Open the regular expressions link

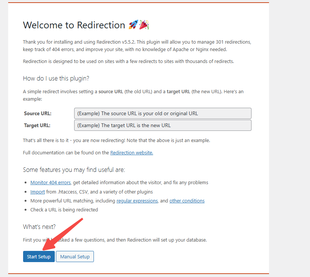[x=137, y=201]
